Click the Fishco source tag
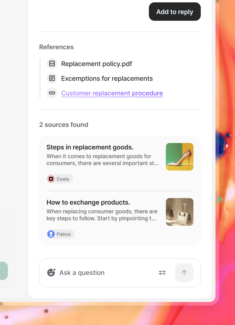 coord(61,234)
